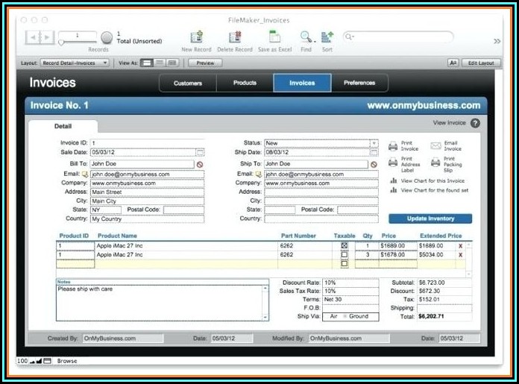Click the Print Invoice icon

[x=393, y=146]
